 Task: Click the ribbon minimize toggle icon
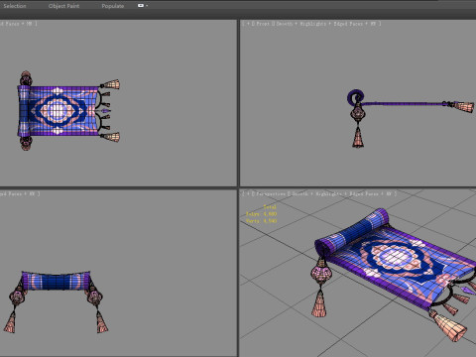point(141,6)
